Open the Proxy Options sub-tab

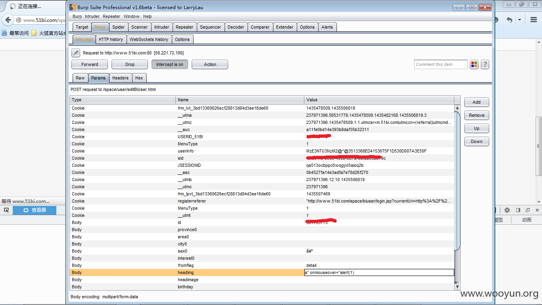[x=183, y=39]
